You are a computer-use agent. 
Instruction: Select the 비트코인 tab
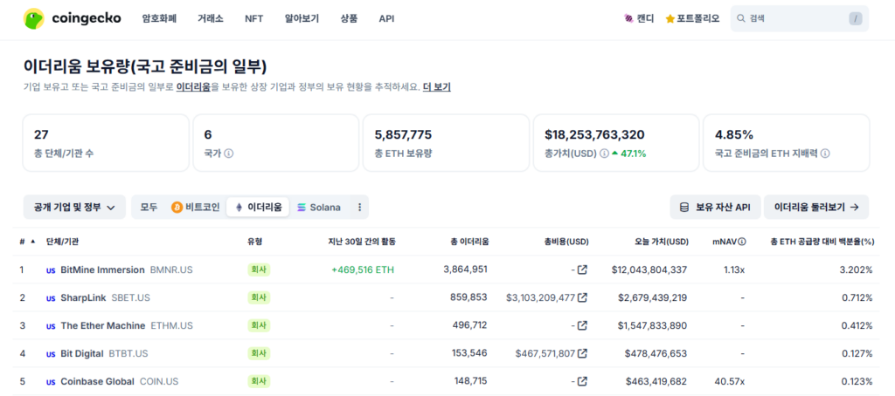195,208
